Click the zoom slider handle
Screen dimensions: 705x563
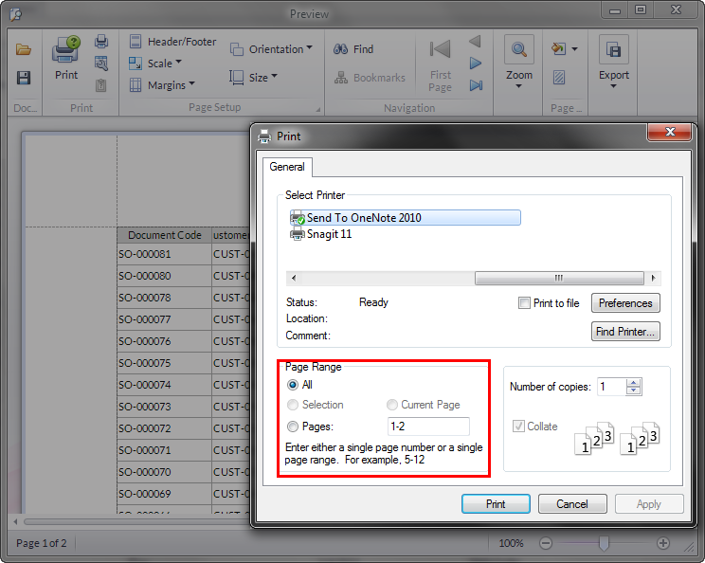click(x=604, y=543)
